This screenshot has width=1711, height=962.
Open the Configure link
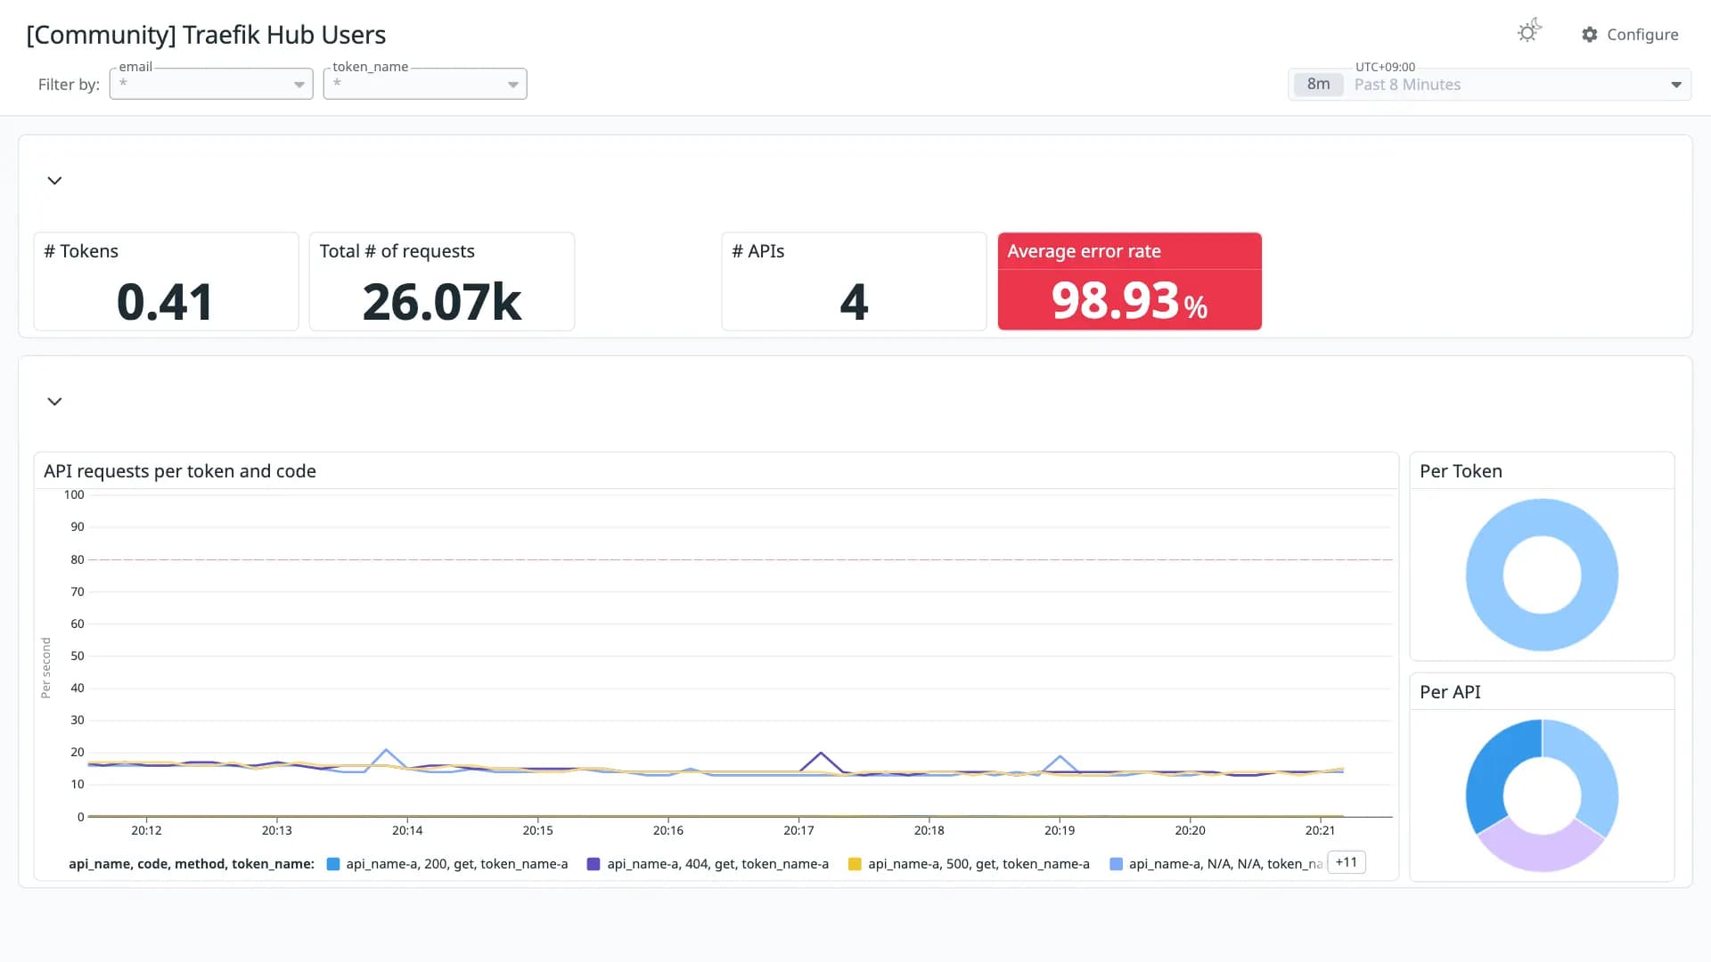click(1630, 35)
